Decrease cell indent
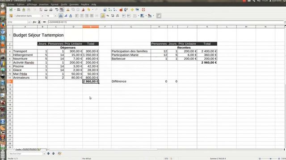The image size is (286, 160). 124,16
